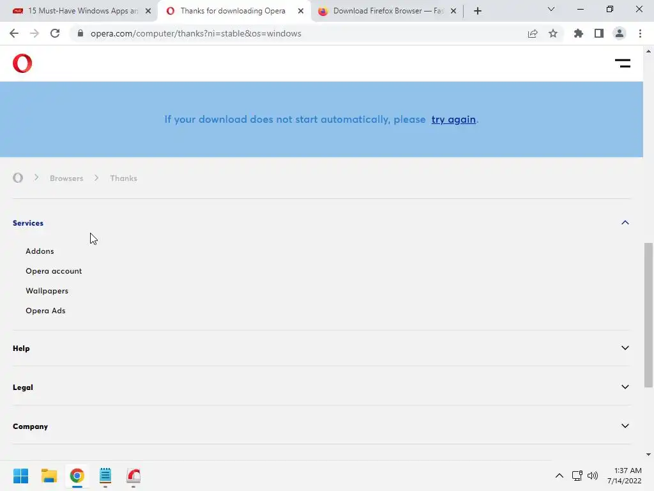654x491 pixels.
Task: Select the Thanks for downloading Opera tab
Action: point(232,11)
